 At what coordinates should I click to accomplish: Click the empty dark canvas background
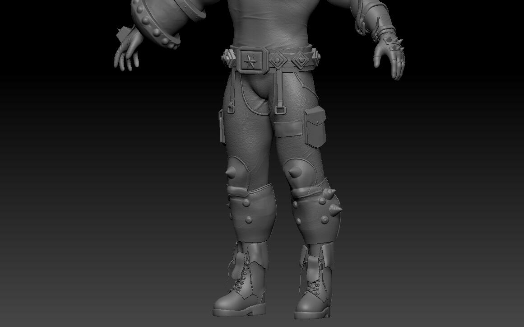(68, 203)
